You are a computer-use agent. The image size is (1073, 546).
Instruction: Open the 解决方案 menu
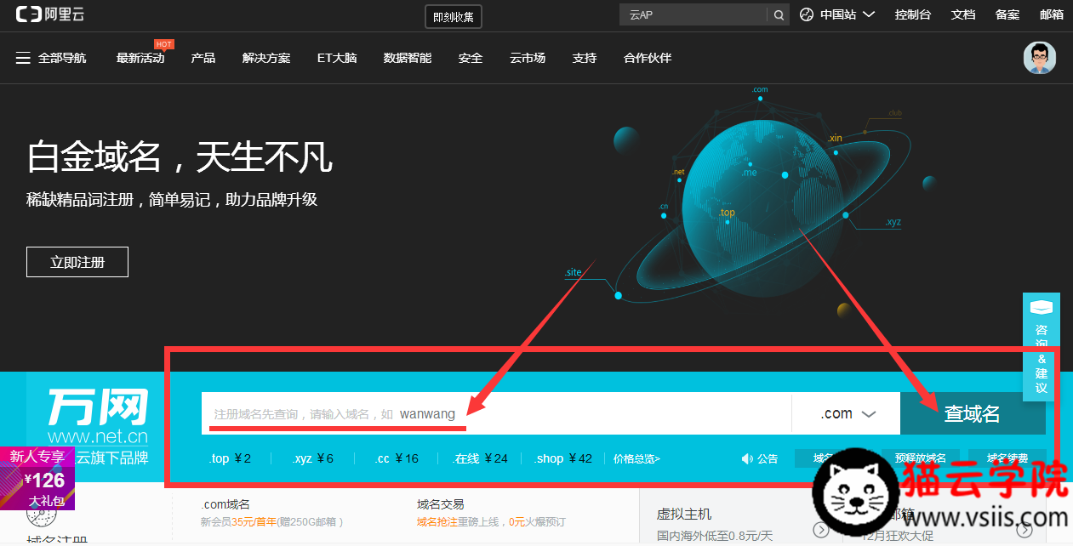tap(266, 58)
